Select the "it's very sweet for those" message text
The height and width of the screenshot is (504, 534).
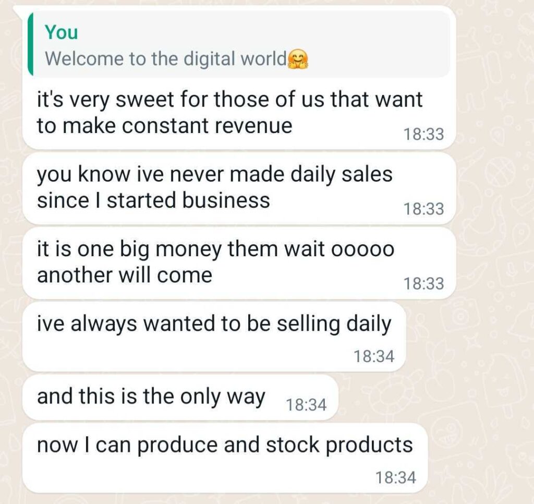(x=229, y=99)
